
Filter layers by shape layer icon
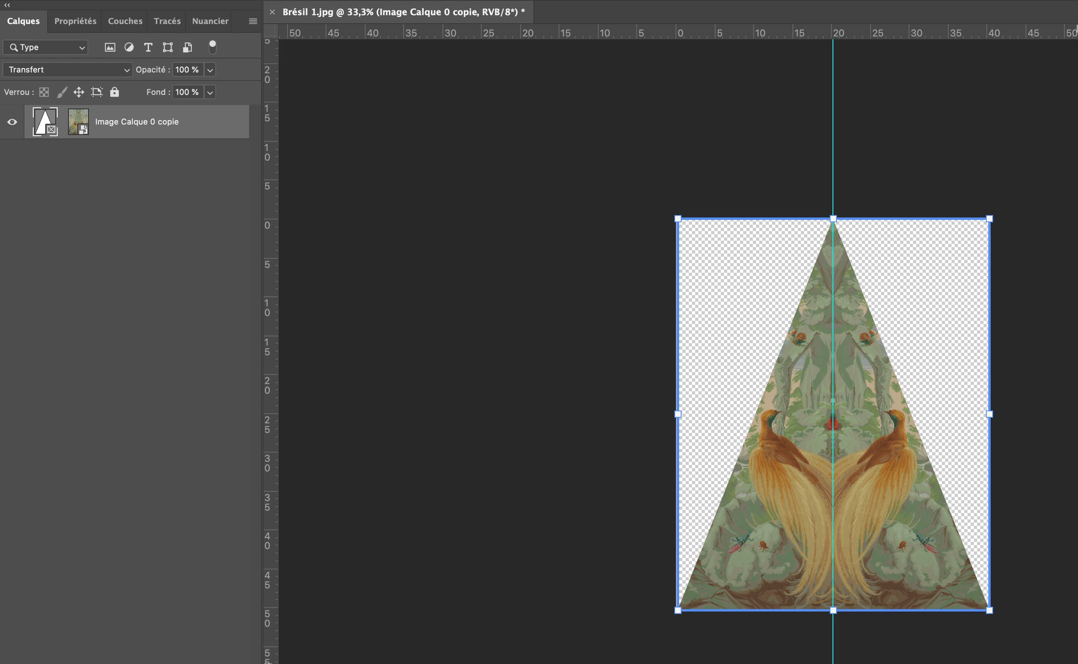pyautogui.click(x=167, y=47)
